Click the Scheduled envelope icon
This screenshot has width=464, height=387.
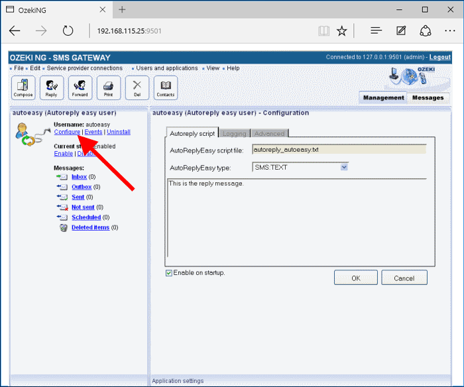click(62, 217)
